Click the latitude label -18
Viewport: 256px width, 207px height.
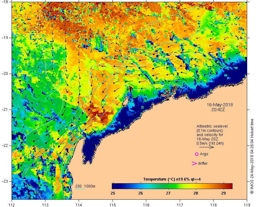5,2
